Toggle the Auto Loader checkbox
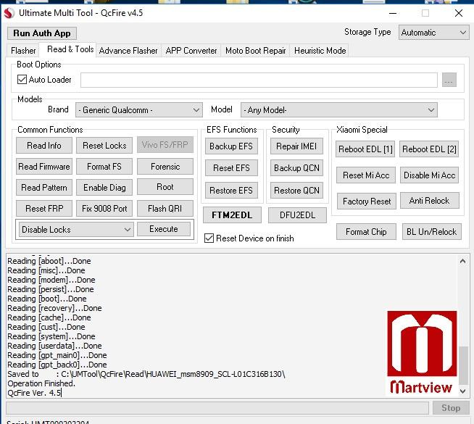The width and height of the screenshot is (474, 424). (x=22, y=80)
